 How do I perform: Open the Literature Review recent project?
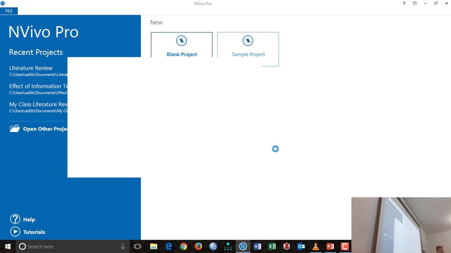[x=38, y=71]
